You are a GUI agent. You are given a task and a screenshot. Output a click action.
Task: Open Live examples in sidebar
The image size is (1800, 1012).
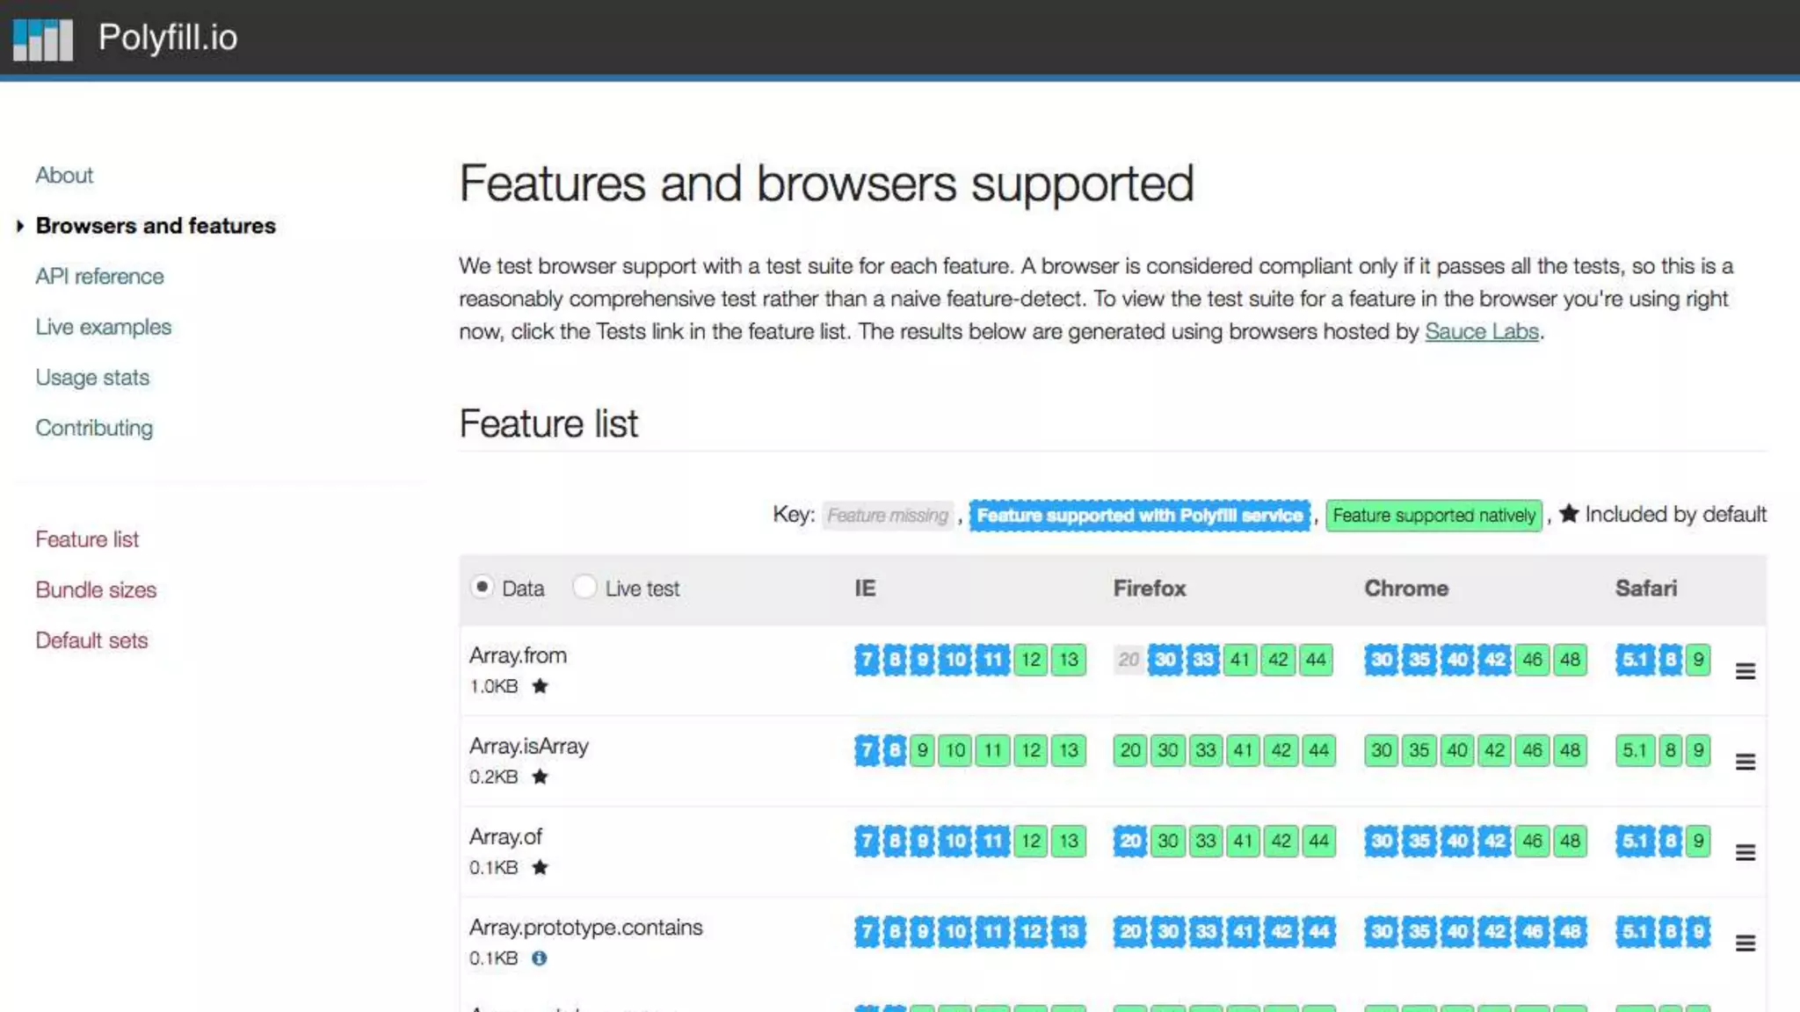click(x=103, y=327)
